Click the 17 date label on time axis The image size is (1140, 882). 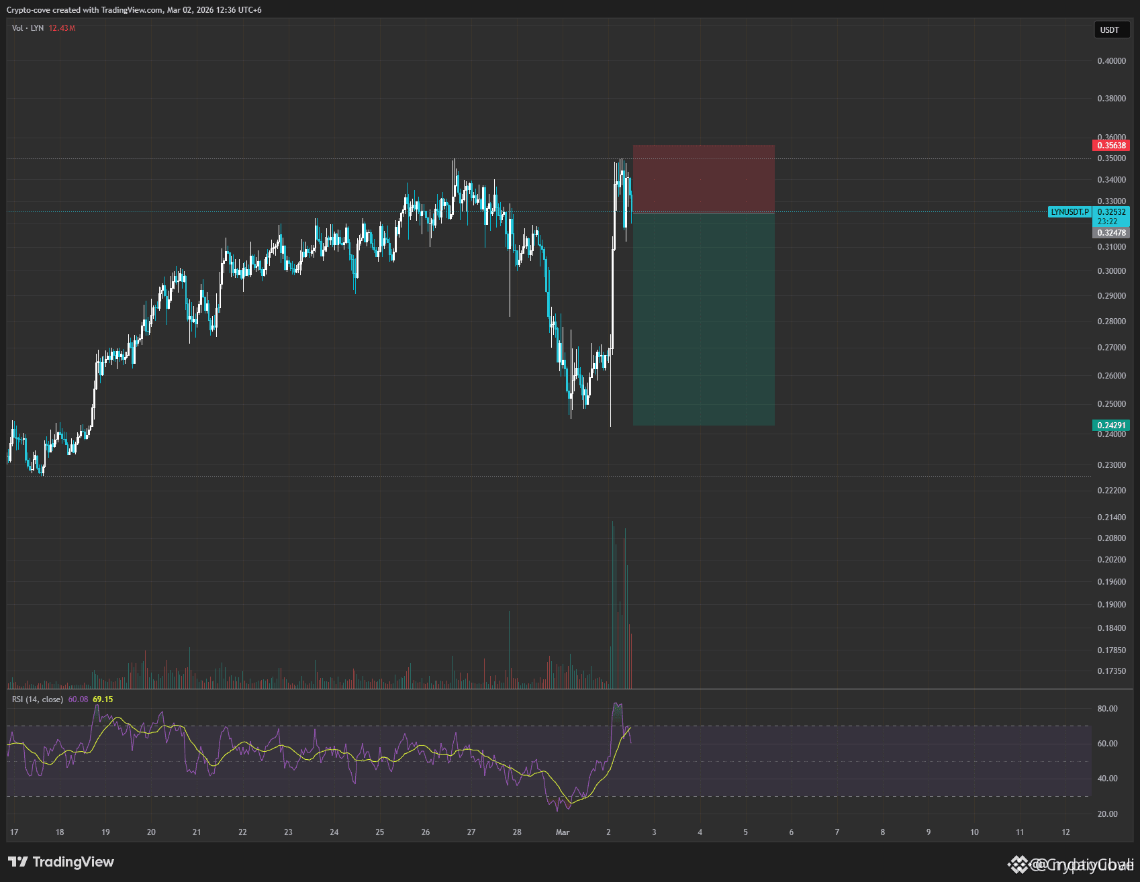tap(14, 832)
